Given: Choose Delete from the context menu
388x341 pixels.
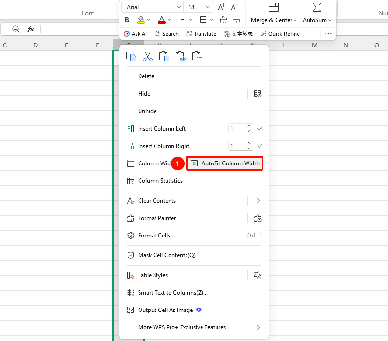Looking at the screenshot, I should coord(194,76).
